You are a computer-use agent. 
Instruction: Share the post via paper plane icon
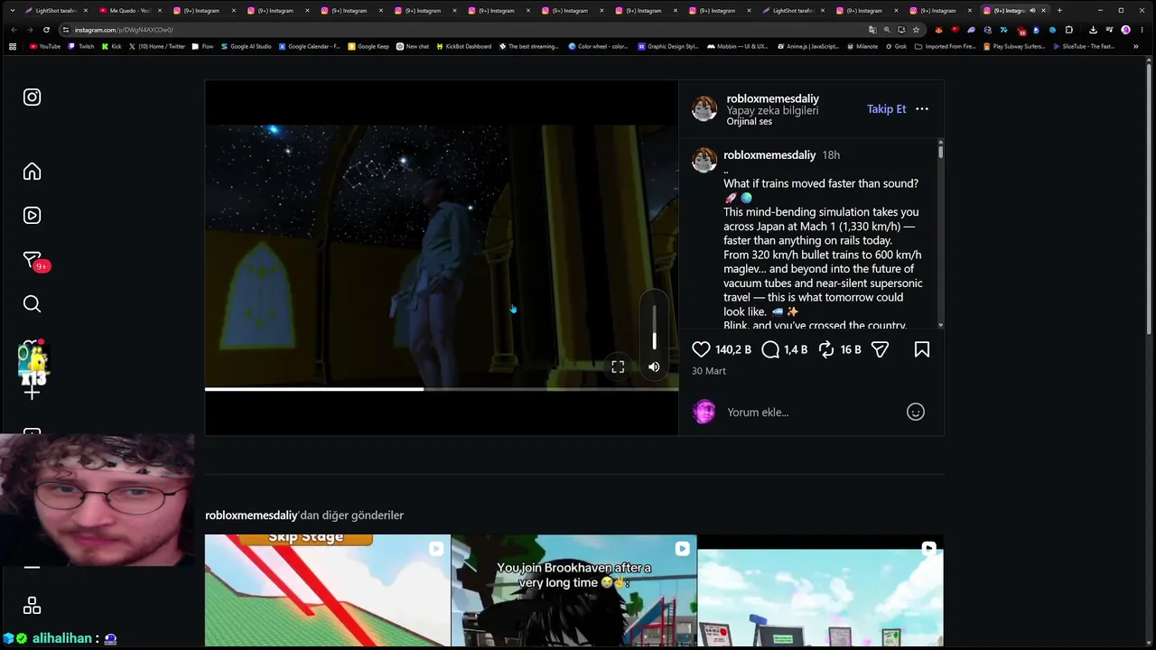coord(880,349)
